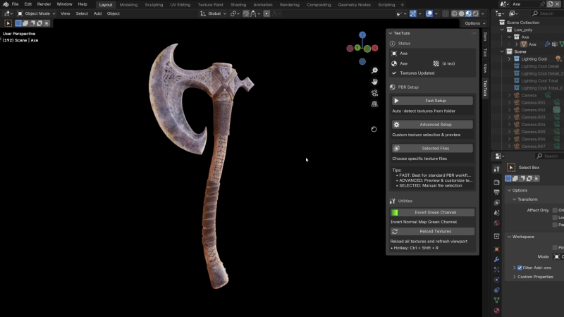
Task: Open the Output properties tab icon
Action: tap(497, 192)
